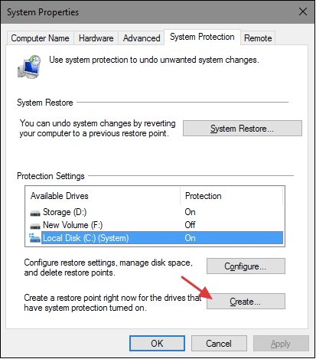
Task: Select the Storage (D:) drive icon
Action: (x=35, y=213)
